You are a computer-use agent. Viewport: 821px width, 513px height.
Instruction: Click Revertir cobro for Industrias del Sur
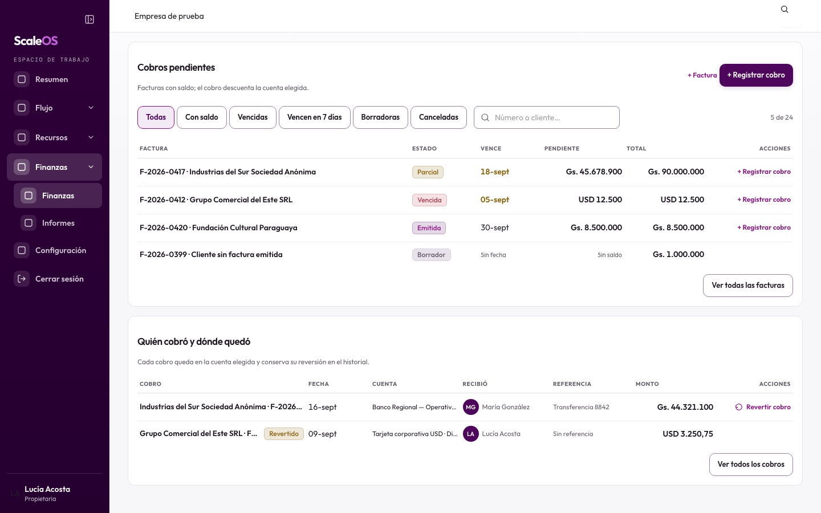tap(763, 407)
